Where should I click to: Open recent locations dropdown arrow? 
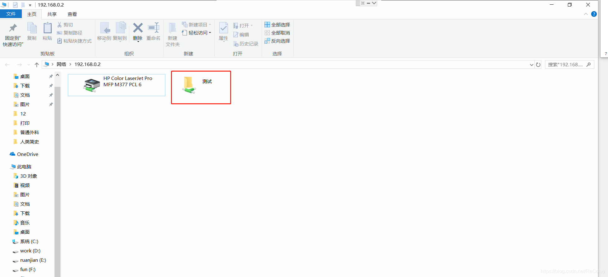29,65
